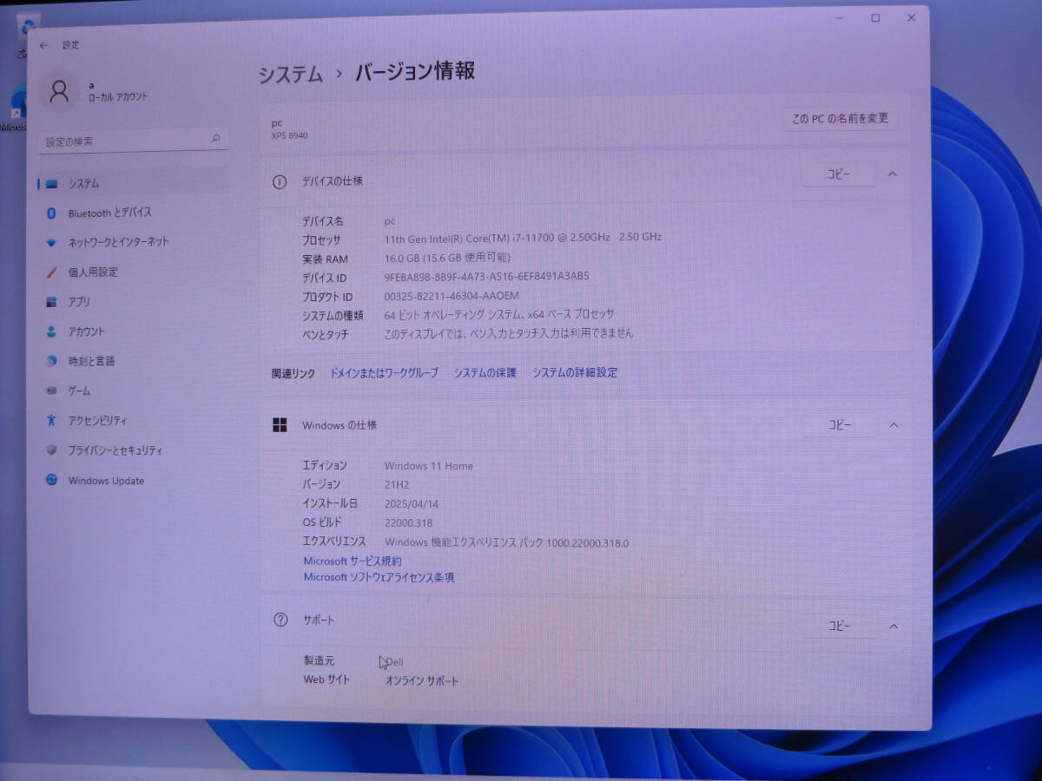The width and height of the screenshot is (1042, 781).
Task: Click the network wifi icon in sidebar
Action: (51, 243)
